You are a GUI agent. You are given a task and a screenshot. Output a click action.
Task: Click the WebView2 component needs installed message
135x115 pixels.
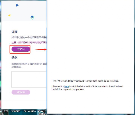[86, 81]
